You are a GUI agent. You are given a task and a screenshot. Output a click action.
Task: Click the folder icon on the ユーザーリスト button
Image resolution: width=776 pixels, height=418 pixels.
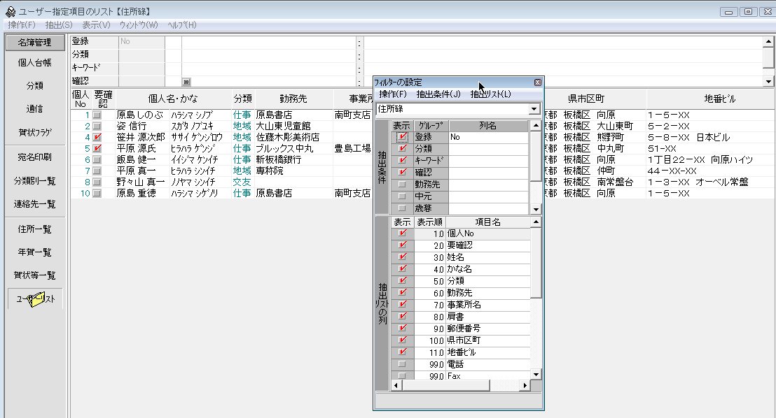pos(36,300)
